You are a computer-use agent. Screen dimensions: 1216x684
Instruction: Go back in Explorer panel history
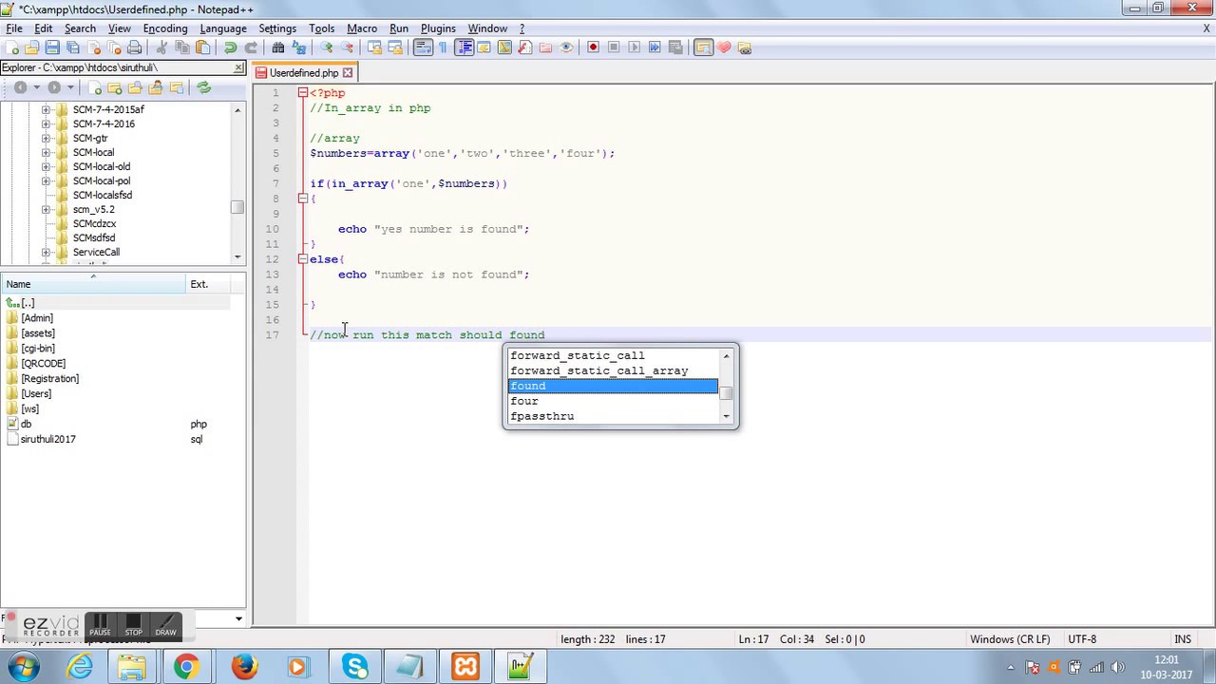pos(20,87)
